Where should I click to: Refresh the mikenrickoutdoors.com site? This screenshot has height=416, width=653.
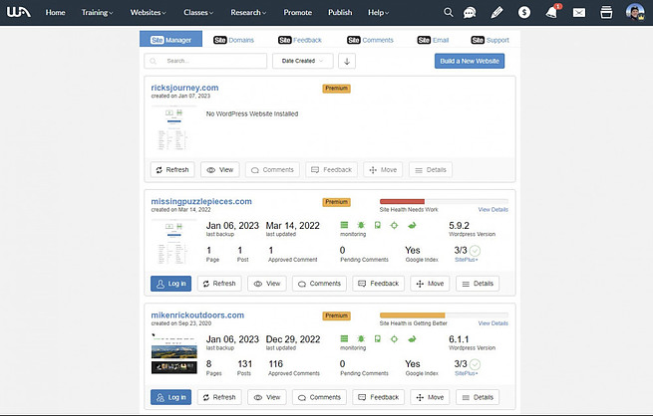[x=219, y=397]
